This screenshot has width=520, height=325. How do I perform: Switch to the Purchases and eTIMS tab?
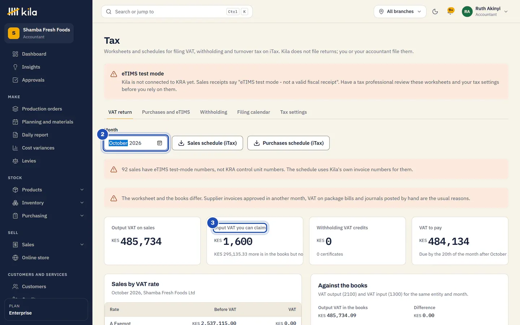166,112
